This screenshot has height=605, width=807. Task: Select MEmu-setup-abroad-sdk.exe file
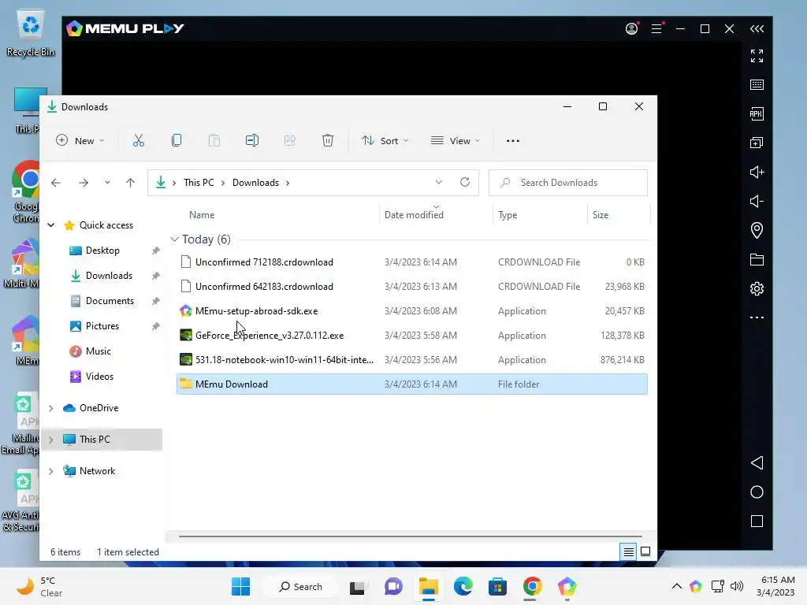tap(411, 310)
